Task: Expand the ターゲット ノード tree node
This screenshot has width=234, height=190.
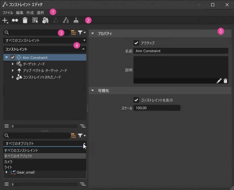Action: [x=13, y=64]
